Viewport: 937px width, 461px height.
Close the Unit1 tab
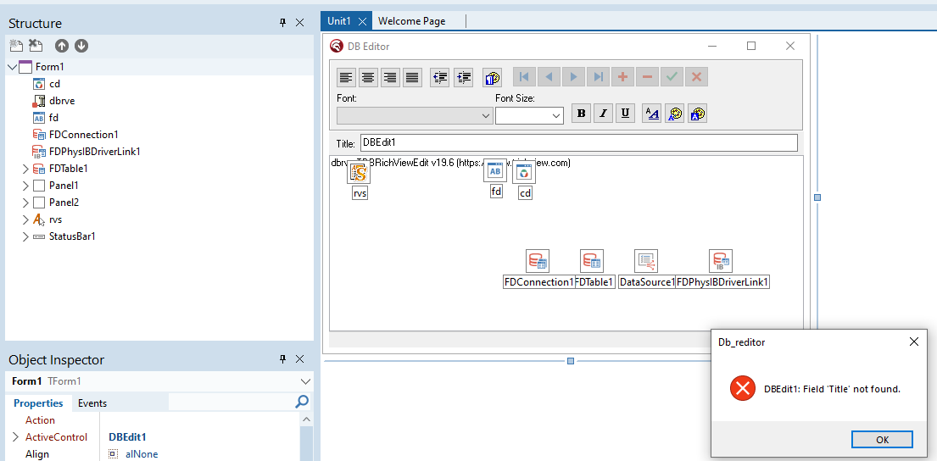coord(362,21)
